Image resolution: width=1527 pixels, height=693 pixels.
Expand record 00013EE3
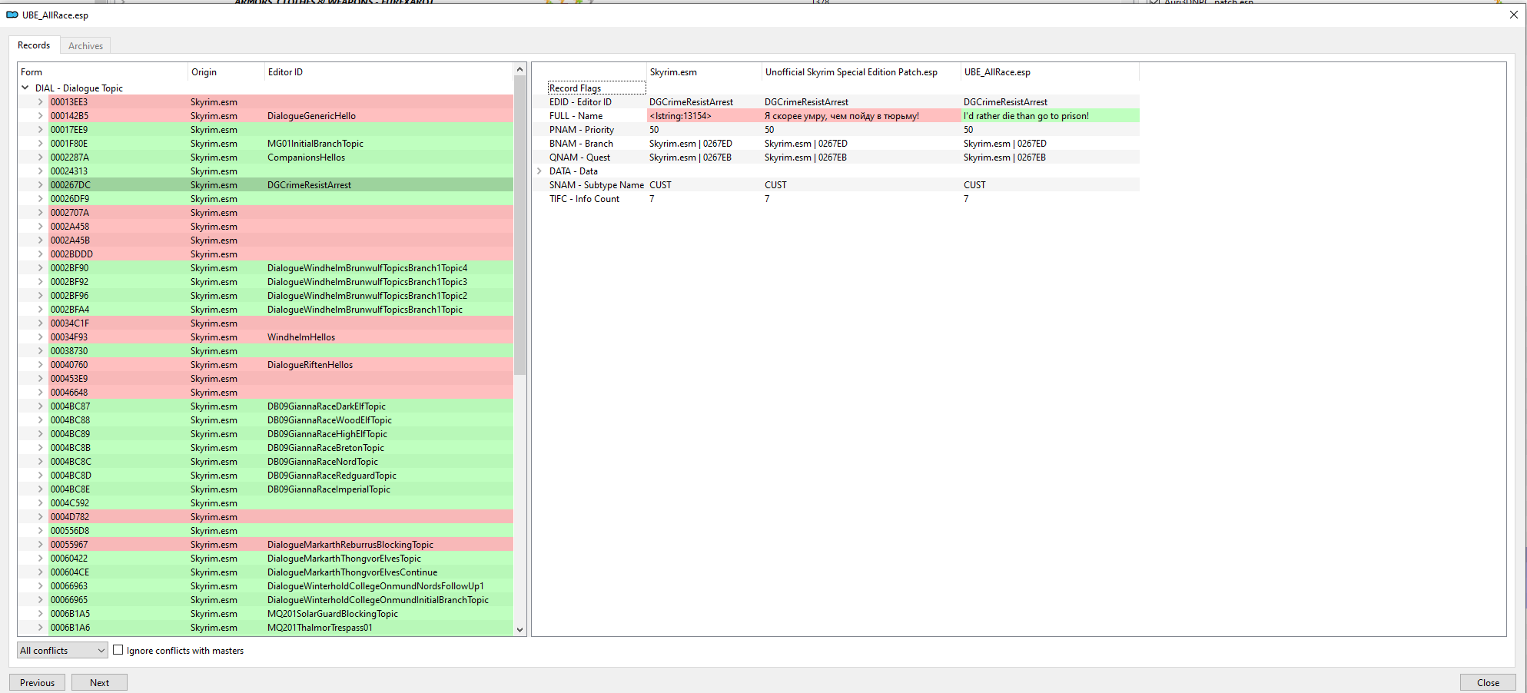(41, 102)
